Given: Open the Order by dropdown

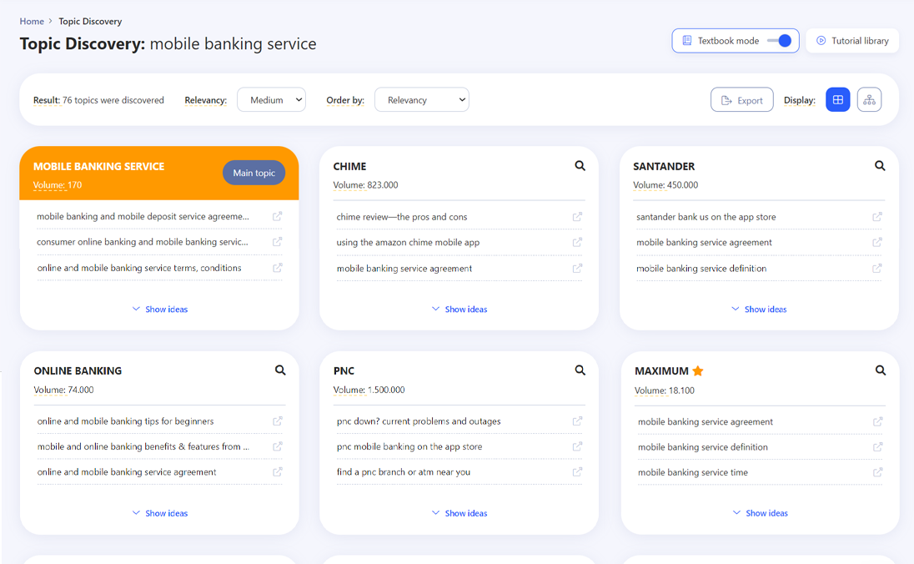Looking at the screenshot, I should click(x=421, y=100).
